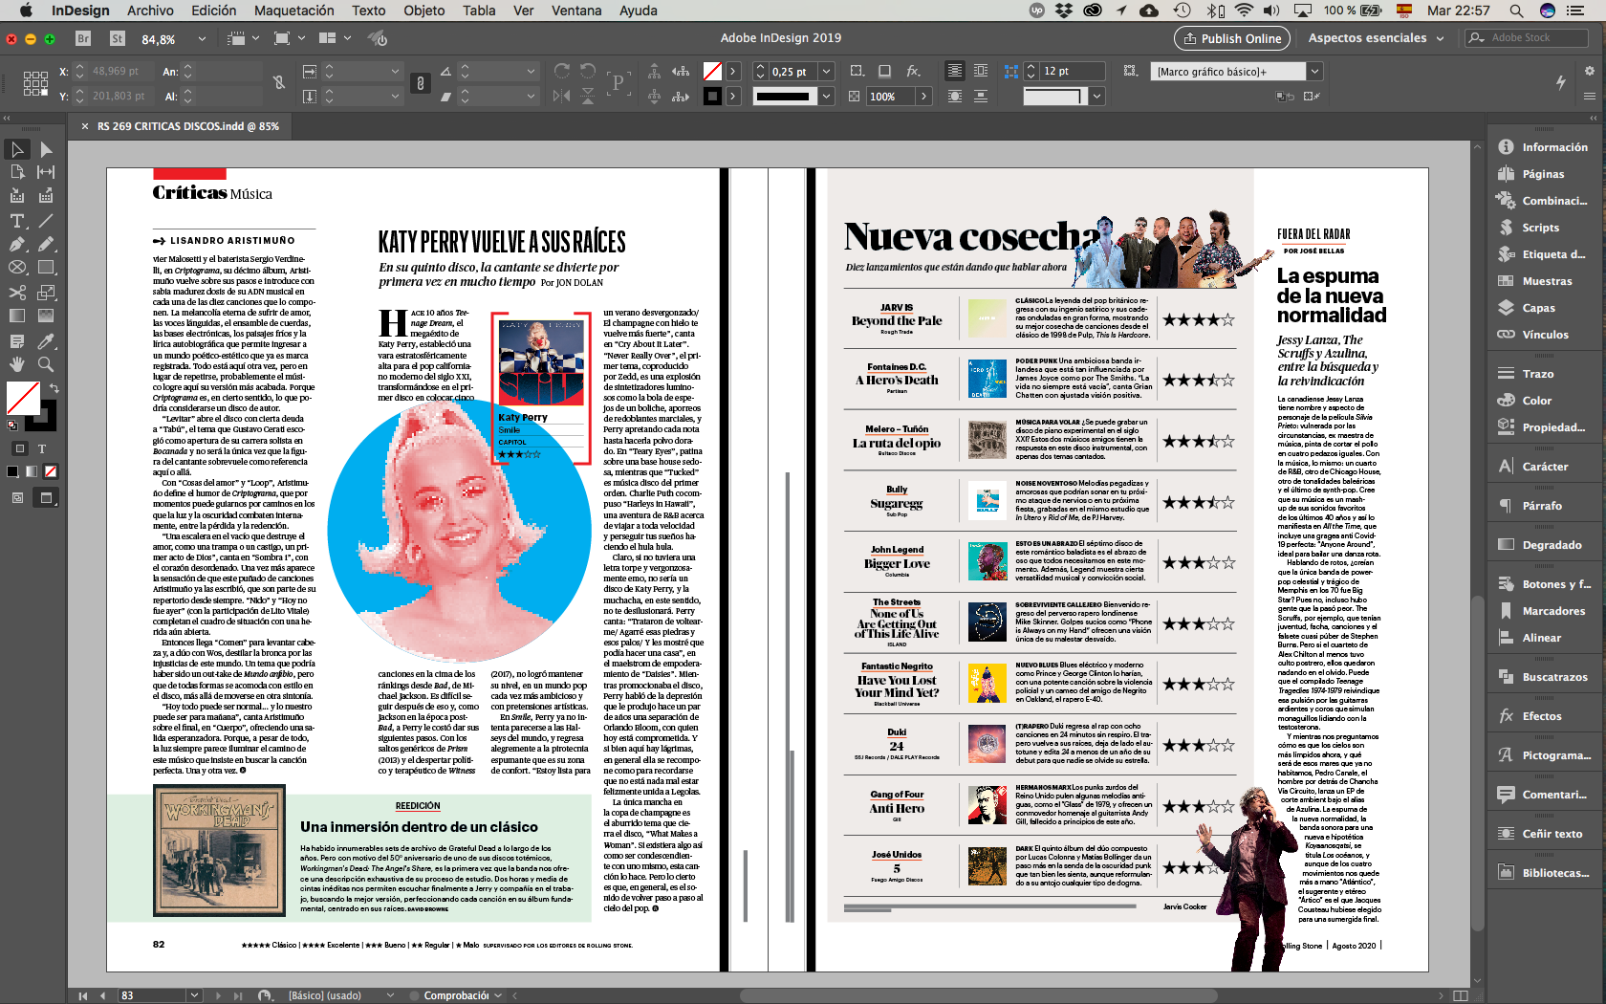1606x1004 pixels.
Task: Open the Edición menu
Action: click(213, 11)
